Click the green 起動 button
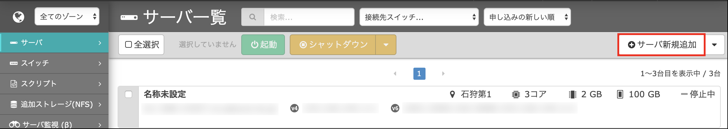Viewport: 728px width, 129px height. point(263,45)
